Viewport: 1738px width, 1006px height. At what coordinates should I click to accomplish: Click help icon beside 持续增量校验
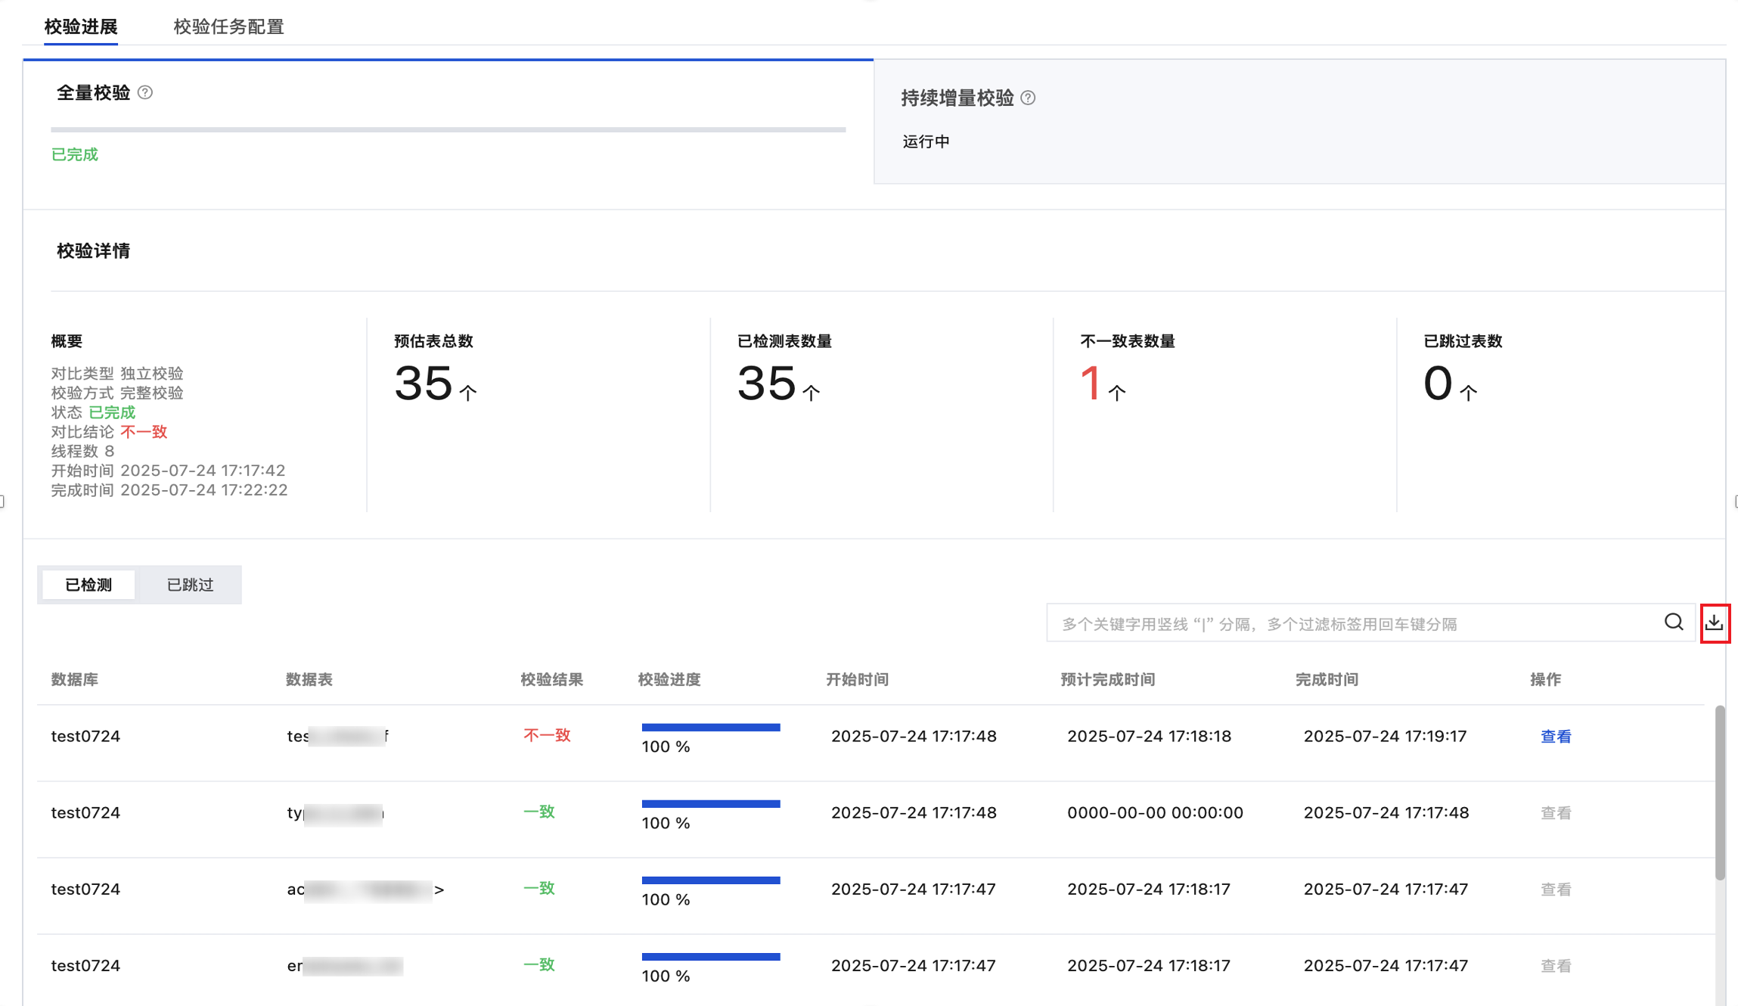[x=1028, y=98]
